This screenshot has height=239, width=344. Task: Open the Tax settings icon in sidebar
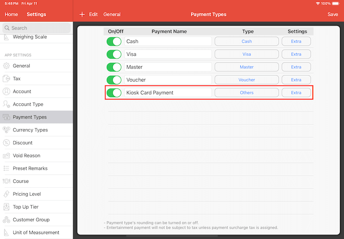[7, 79]
